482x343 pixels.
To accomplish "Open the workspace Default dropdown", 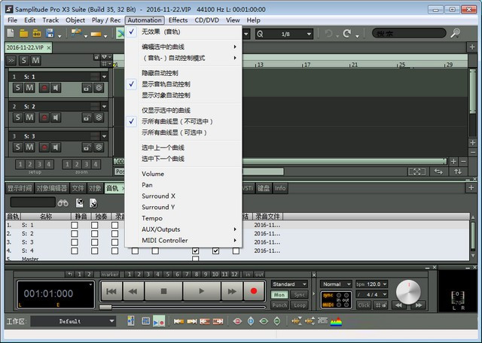I will 74,321.
